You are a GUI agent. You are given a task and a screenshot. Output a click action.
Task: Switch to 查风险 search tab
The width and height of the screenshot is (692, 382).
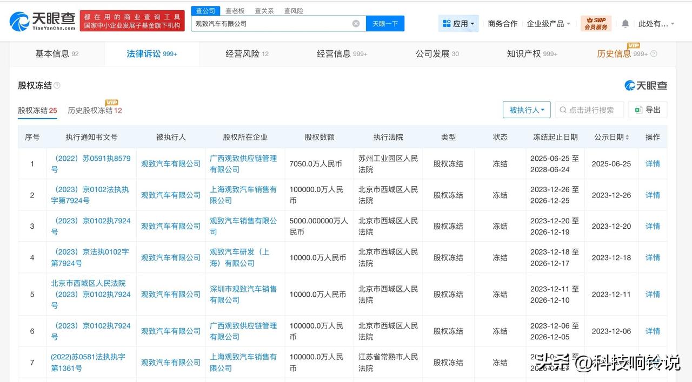point(294,11)
